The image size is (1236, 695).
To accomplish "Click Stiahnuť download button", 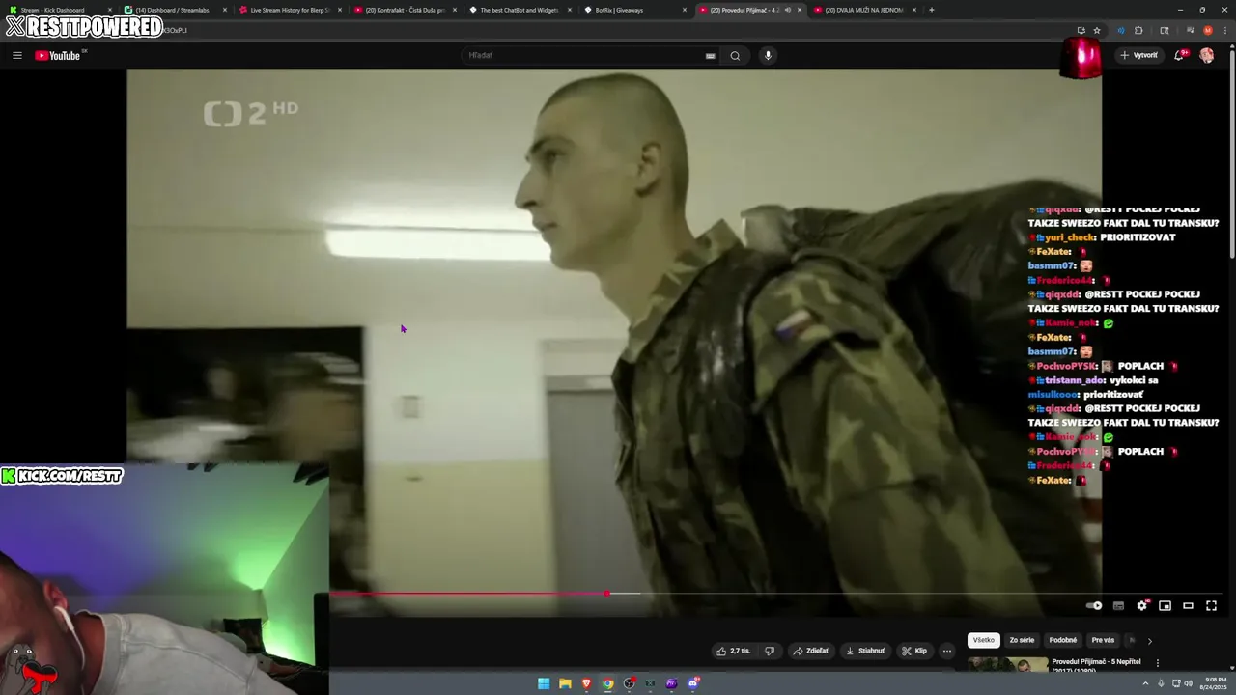I will tap(865, 651).
